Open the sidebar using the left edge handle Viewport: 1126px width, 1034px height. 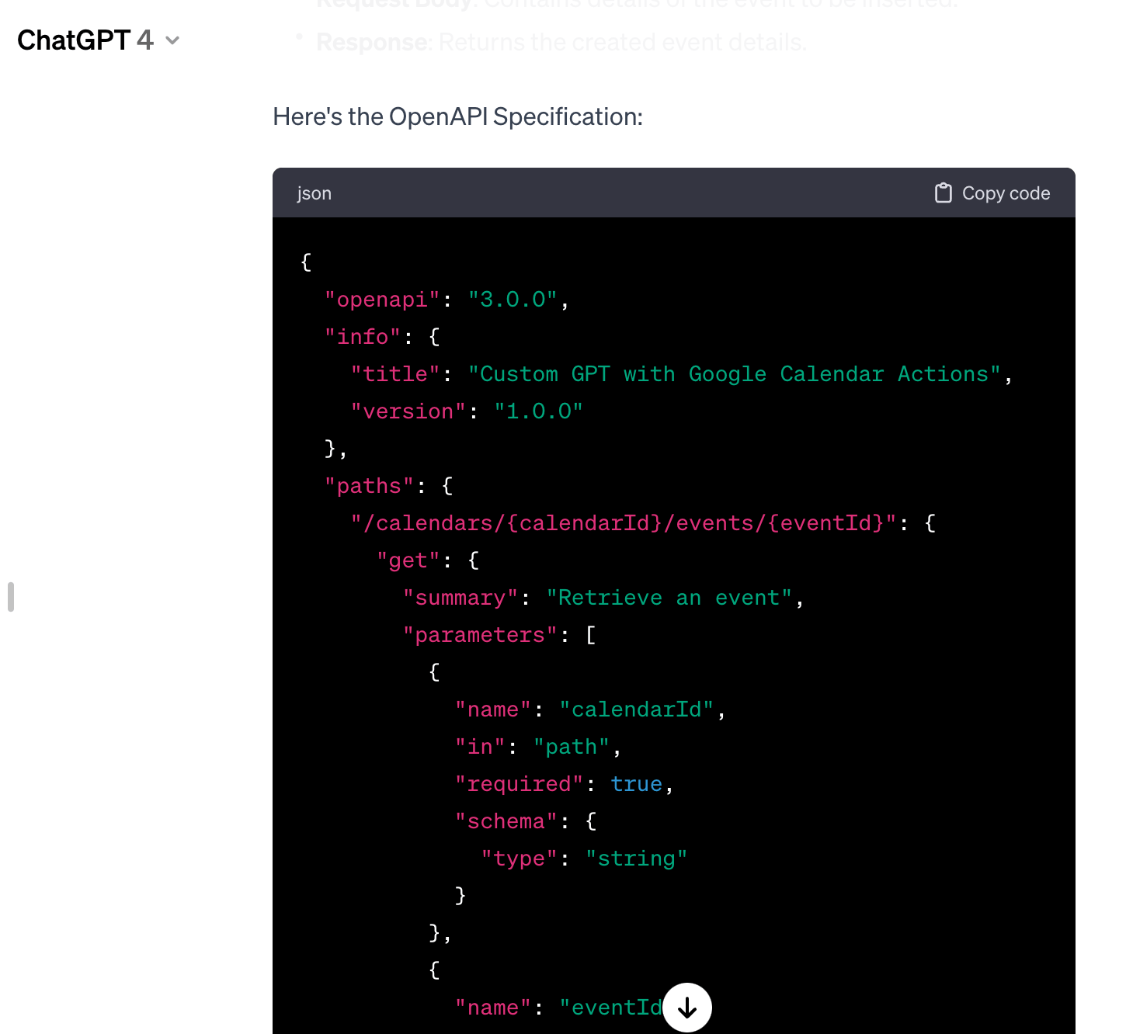pyautogui.click(x=11, y=597)
